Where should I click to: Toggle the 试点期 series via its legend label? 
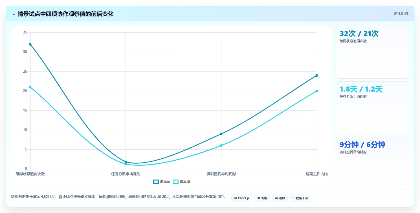[185, 181]
